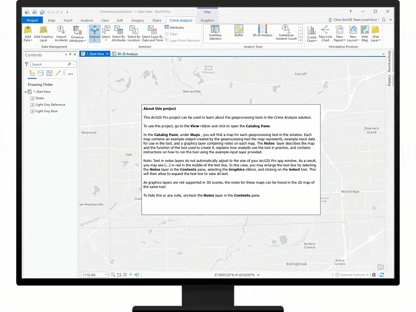Switch Contents to List By Editing
Image resolution: width=416 pixels, height=312 pixels.
coord(58,73)
